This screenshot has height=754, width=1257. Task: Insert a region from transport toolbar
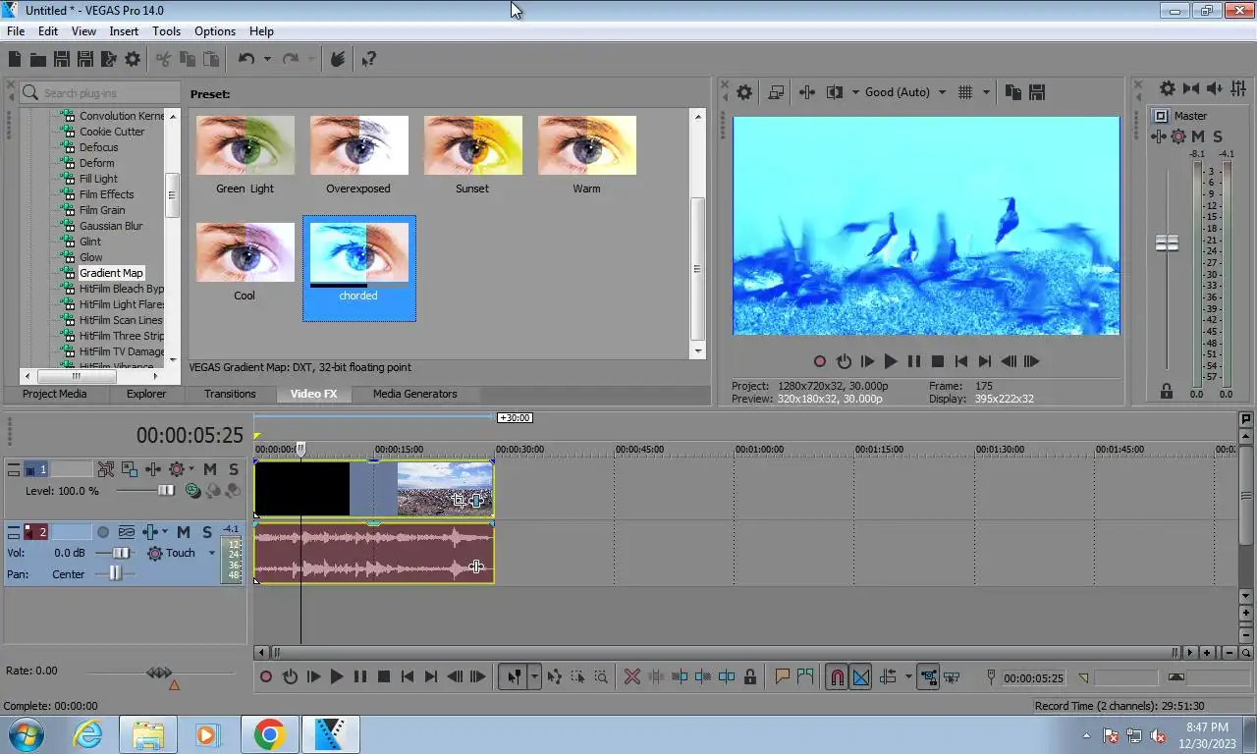pos(805,676)
